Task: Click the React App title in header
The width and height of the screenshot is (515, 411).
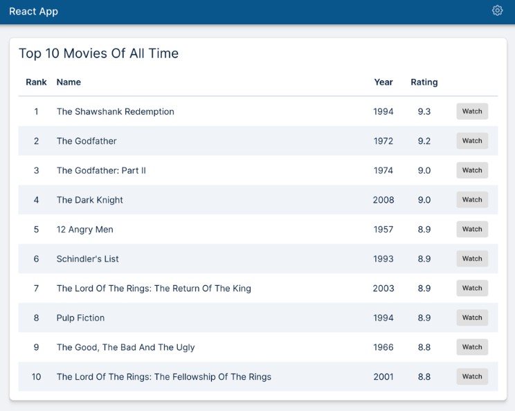Action: click(33, 12)
